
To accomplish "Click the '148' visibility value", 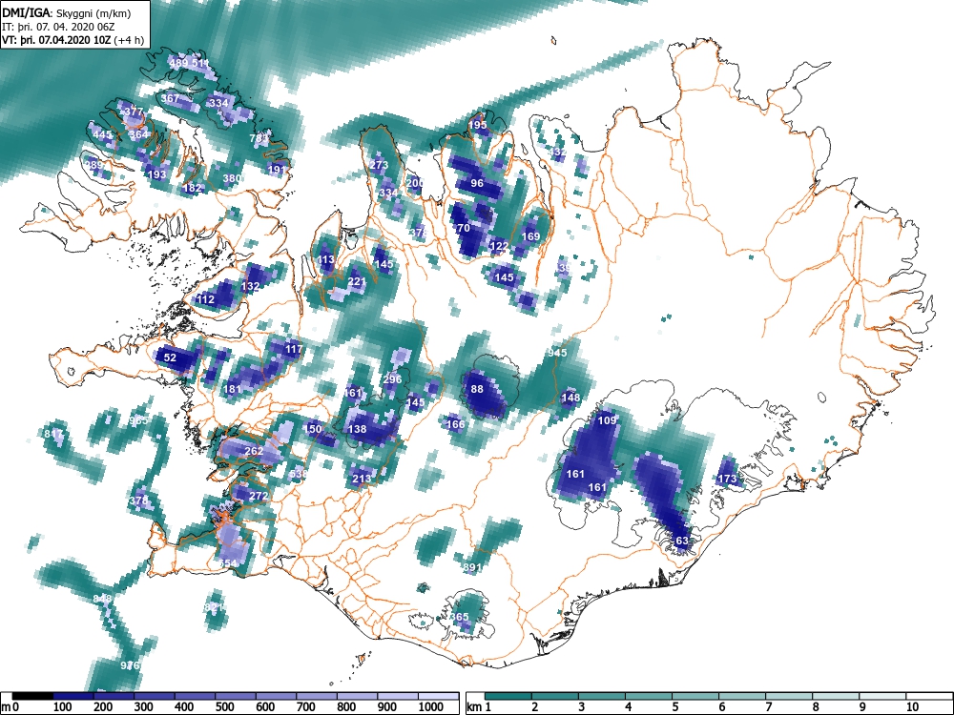I will (x=570, y=398).
